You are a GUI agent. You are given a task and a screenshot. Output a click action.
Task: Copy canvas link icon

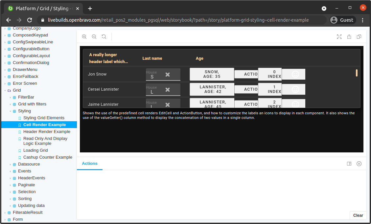(x=359, y=37)
